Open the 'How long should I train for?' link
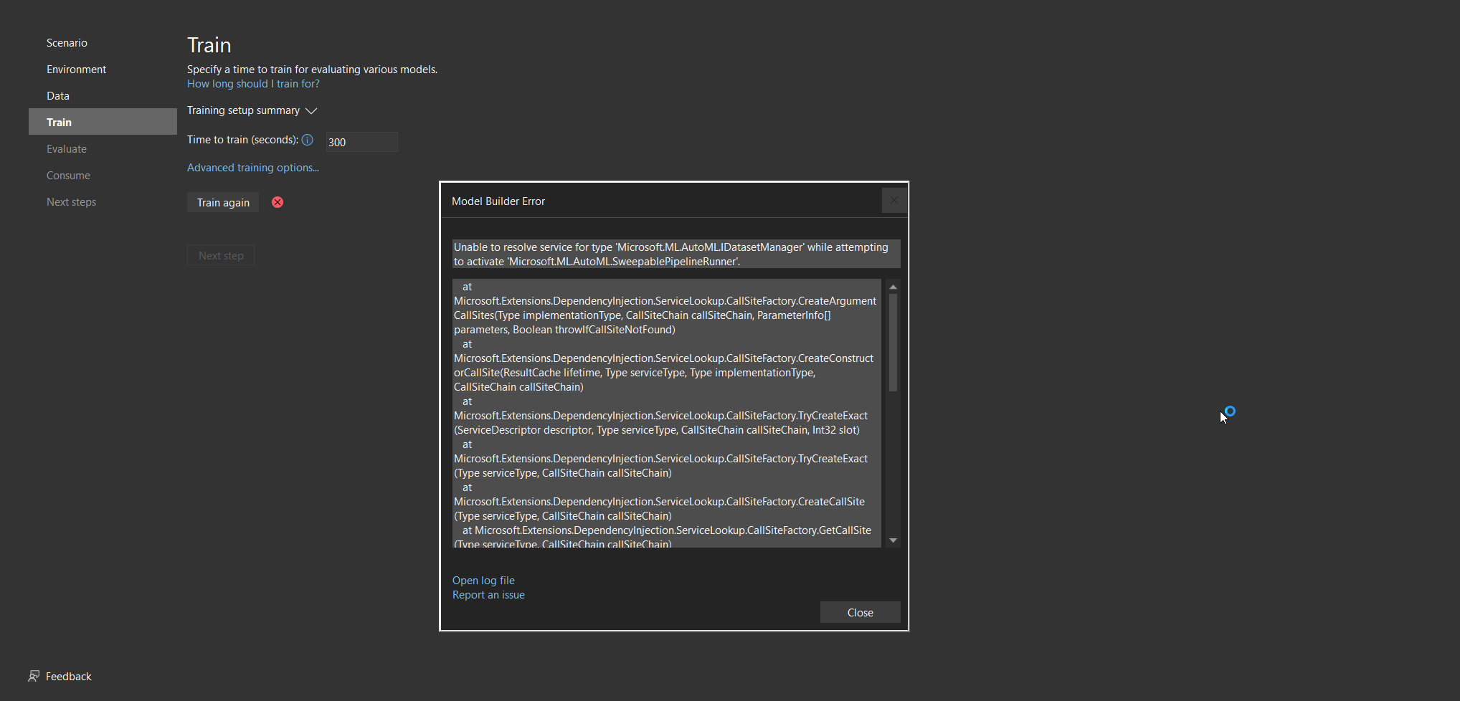This screenshot has height=701, width=1460. [252, 83]
